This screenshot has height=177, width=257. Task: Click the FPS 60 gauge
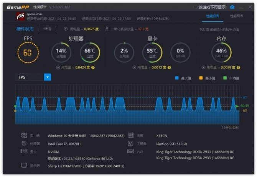(28, 53)
